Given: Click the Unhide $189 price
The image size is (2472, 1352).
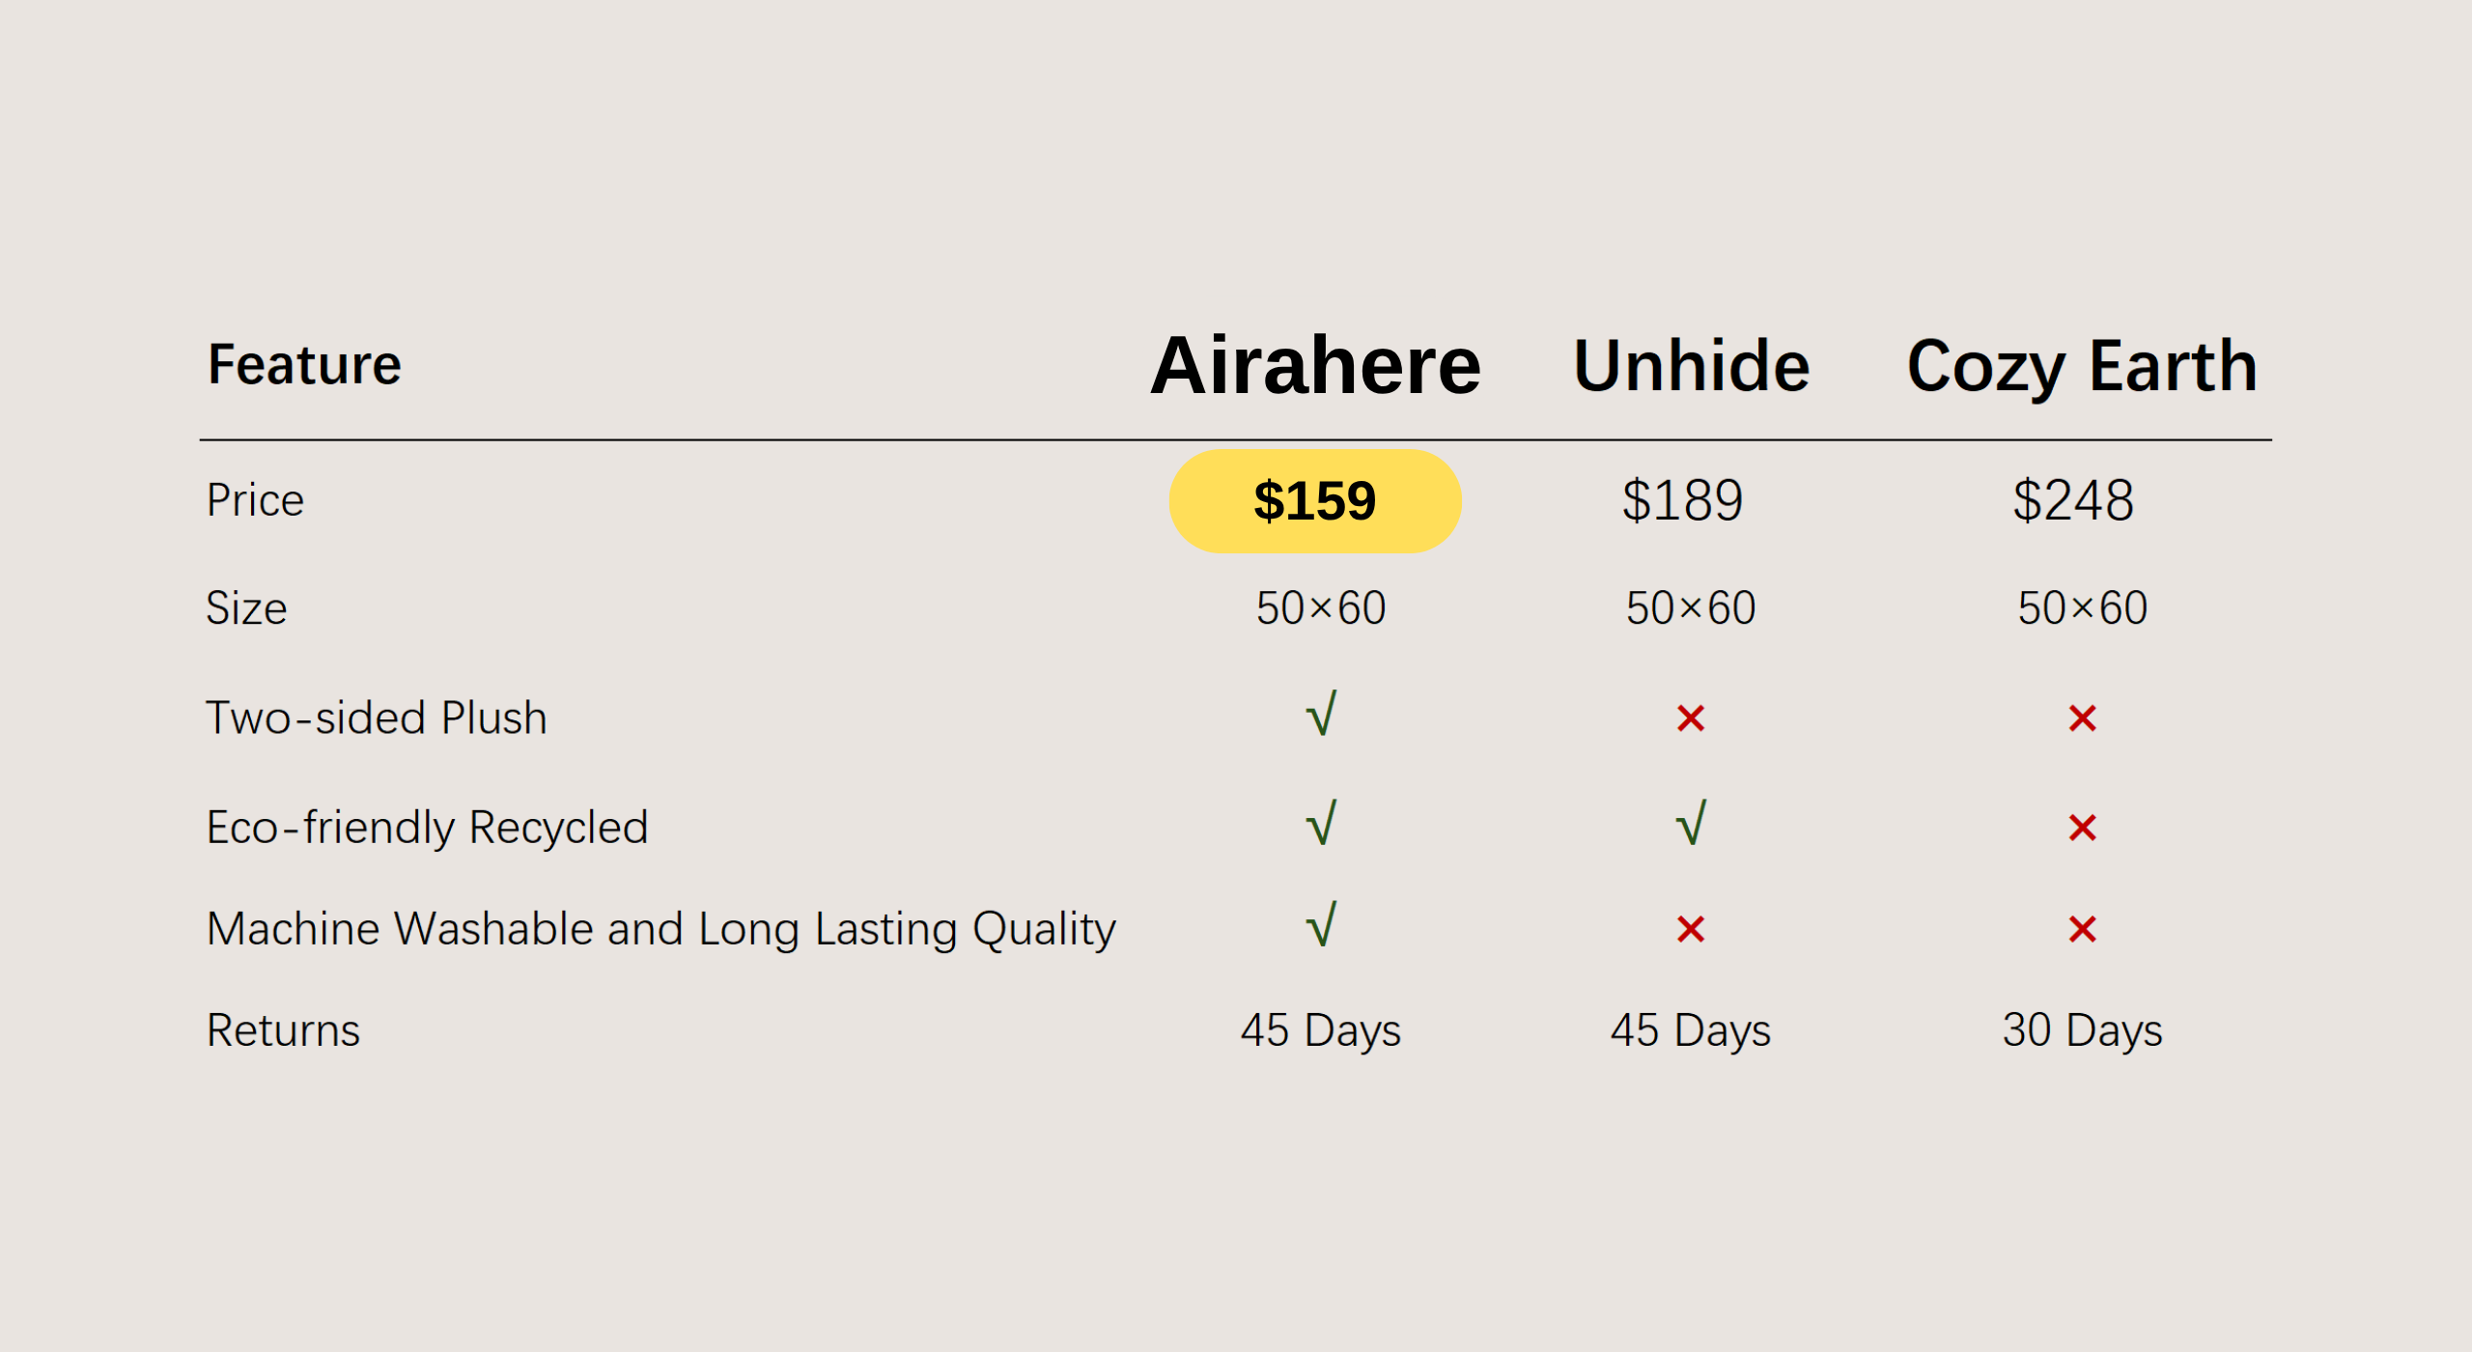Looking at the screenshot, I should 1683,500.
